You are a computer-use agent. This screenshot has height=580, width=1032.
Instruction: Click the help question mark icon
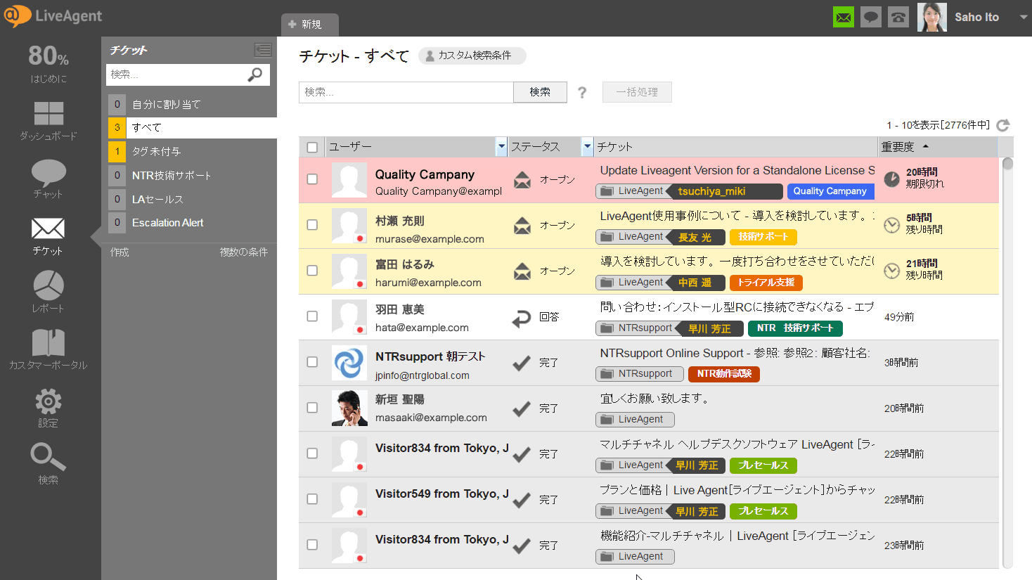tap(582, 92)
